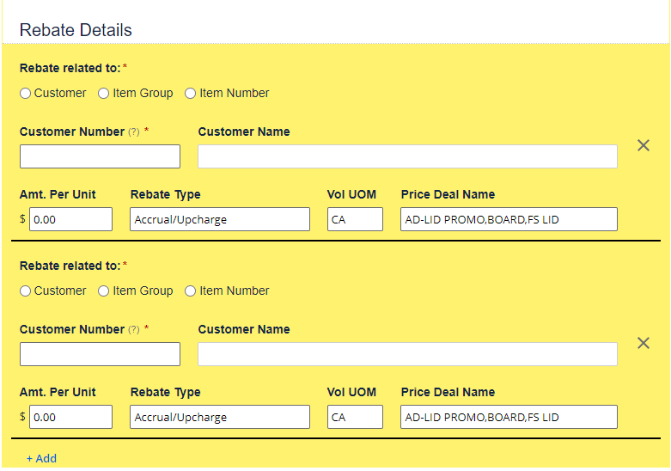This screenshot has height=471, width=671.
Task: Click the (?) help icon in first Customer Number
Action: 134,132
